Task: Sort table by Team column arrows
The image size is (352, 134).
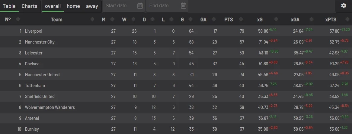Action: [92, 20]
